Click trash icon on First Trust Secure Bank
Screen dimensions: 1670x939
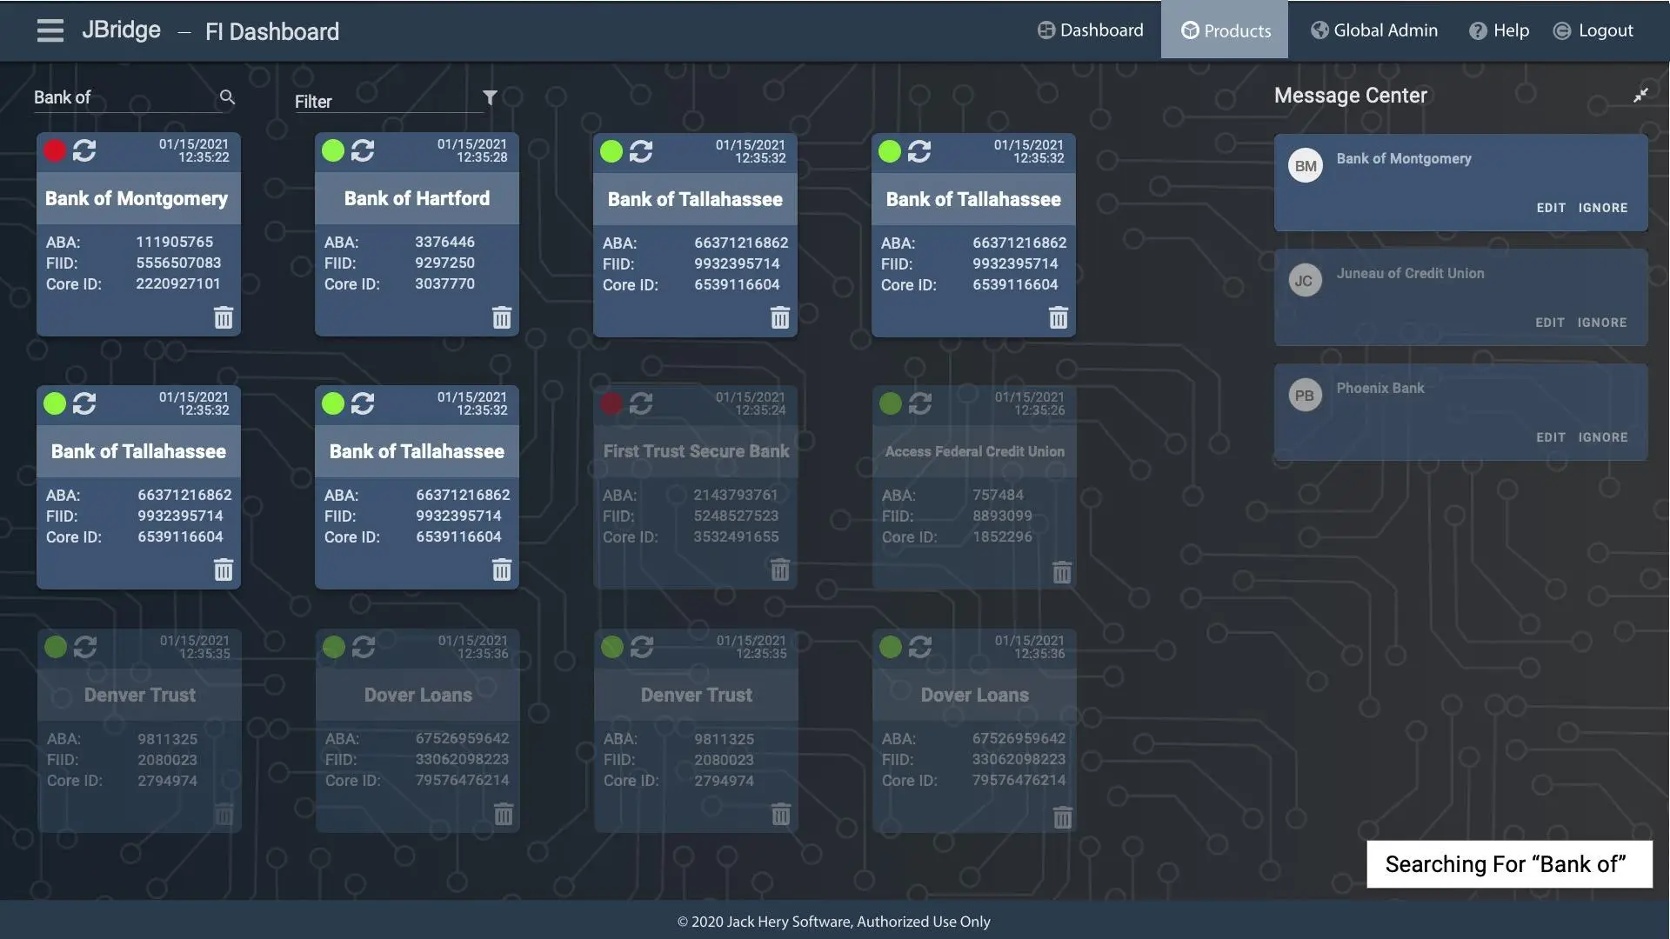780,569
